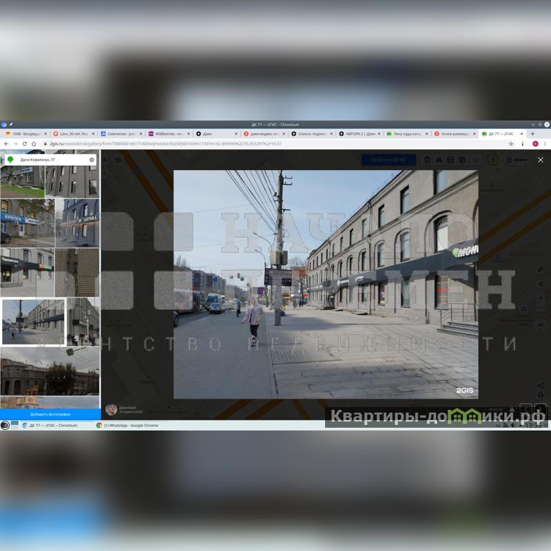This screenshot has height=551, width=551.
Task: Open the highlighted street view thumbnail
Action: point(33,322)
